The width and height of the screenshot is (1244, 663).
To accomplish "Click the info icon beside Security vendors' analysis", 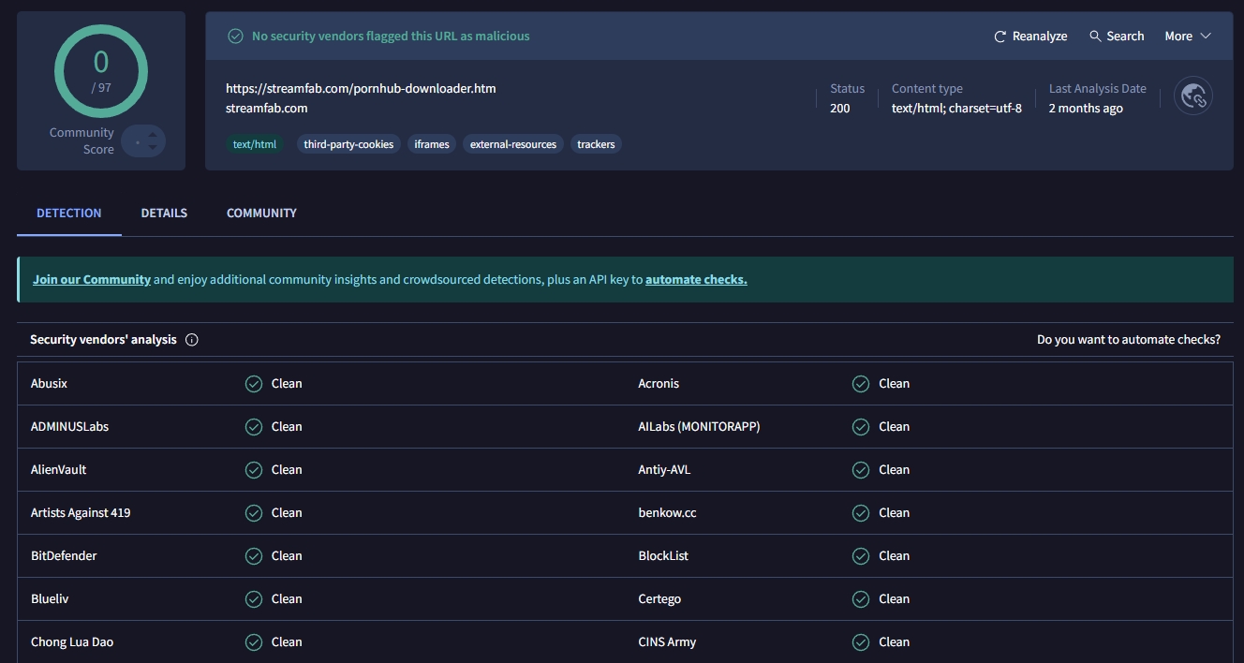I will coord(192,340).
